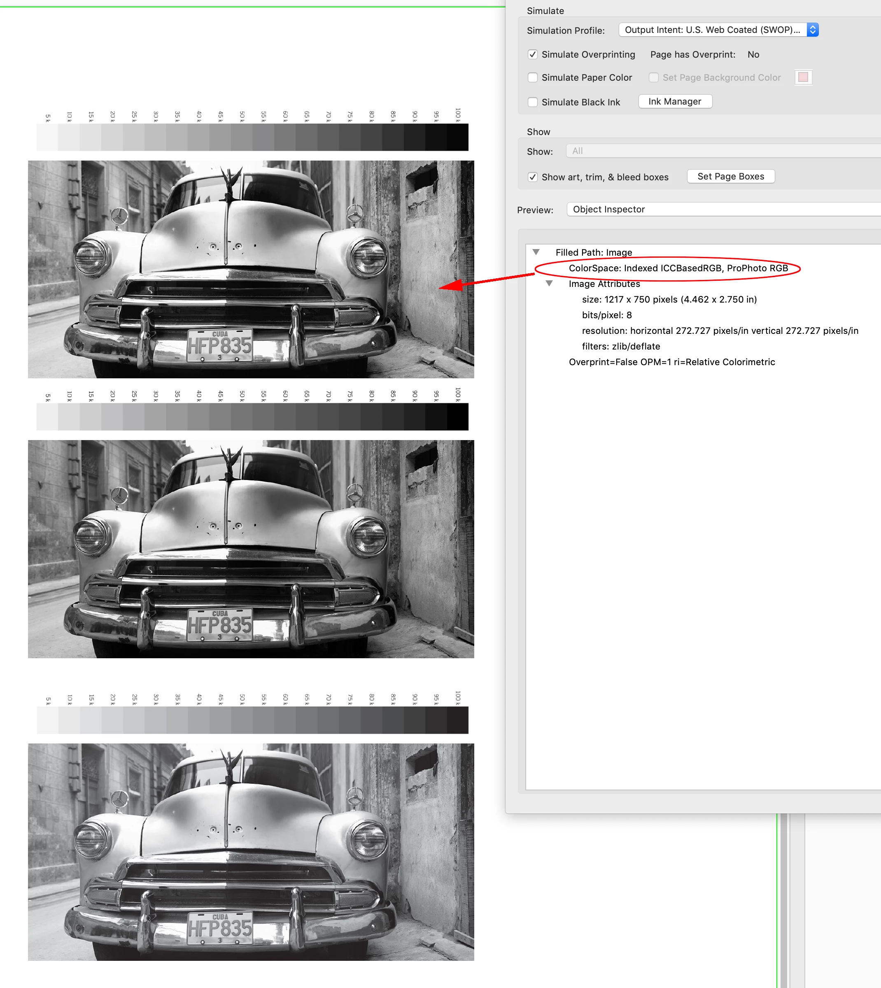The height and width of the screenshot is (988, 881).
Task: Click the 100 k patch in top grayscale strip
Action: 457,137
